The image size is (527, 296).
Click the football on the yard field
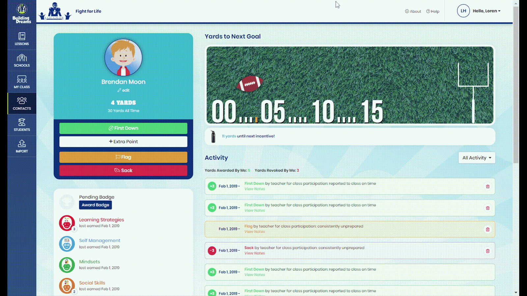[250, 84]
